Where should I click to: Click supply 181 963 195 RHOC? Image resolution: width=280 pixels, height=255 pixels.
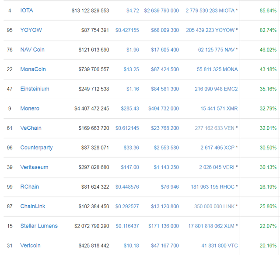coord(213,187)
